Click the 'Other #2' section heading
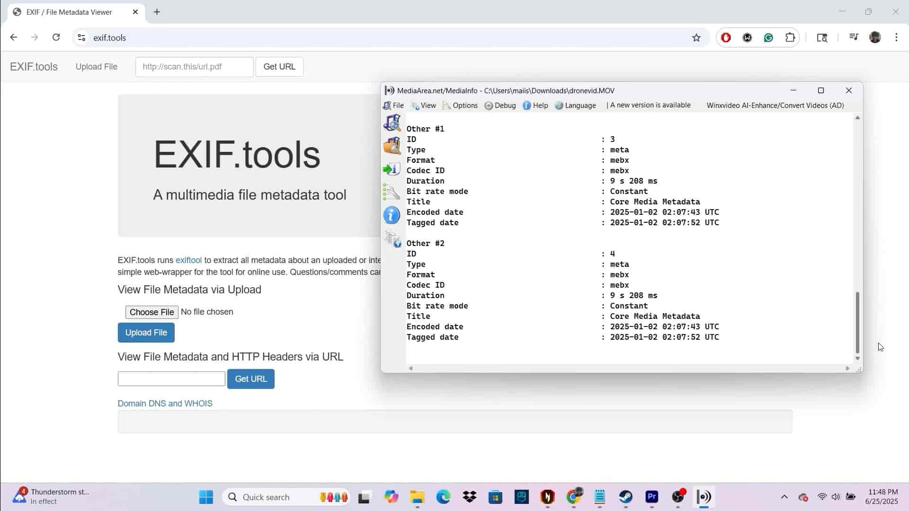The height and width of the screenshot is (511, 909). [x=425, y=243]
